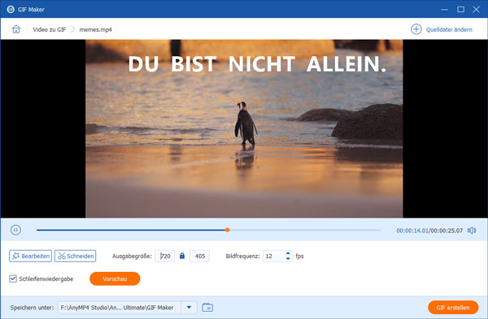Open the Bearbeiten editing tools
Viewport: 488px width, 319px height.
pyautogui.click(x=31, y=256)
